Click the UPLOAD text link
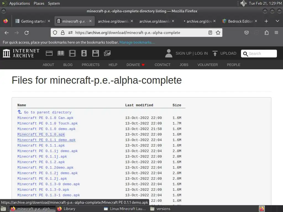 coord(228,53)
